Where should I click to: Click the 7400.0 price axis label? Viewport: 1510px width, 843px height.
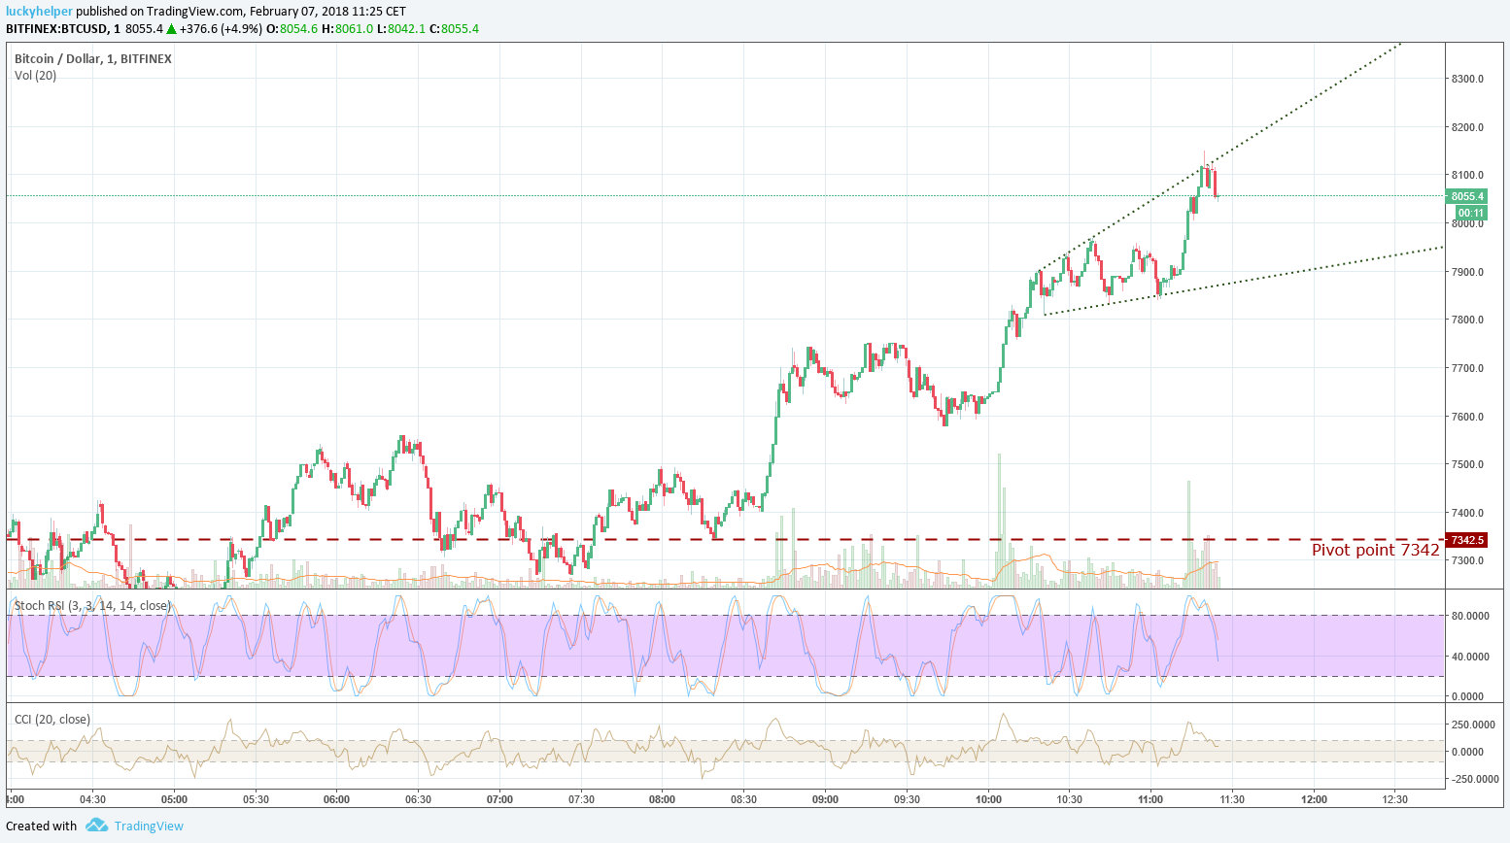click(x=1467, y=513)
